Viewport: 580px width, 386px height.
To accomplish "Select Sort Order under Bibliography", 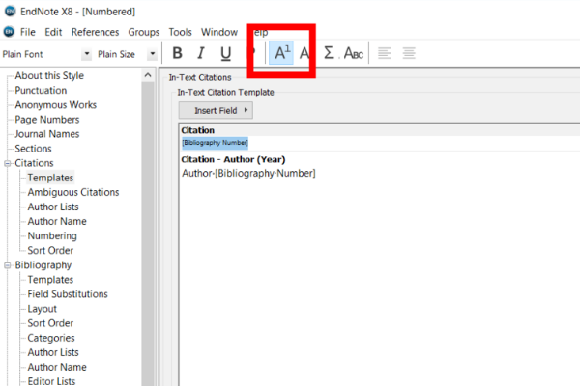I will point(50,323).
